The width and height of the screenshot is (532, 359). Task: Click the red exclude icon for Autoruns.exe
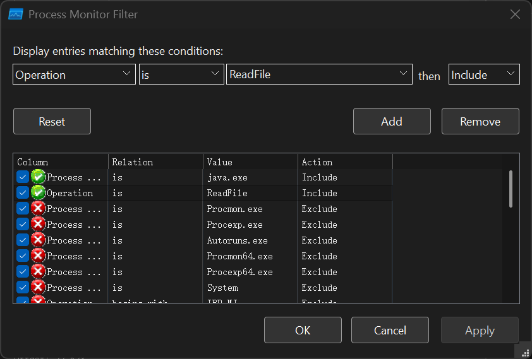pyautogui.click(x=38, y=240)
